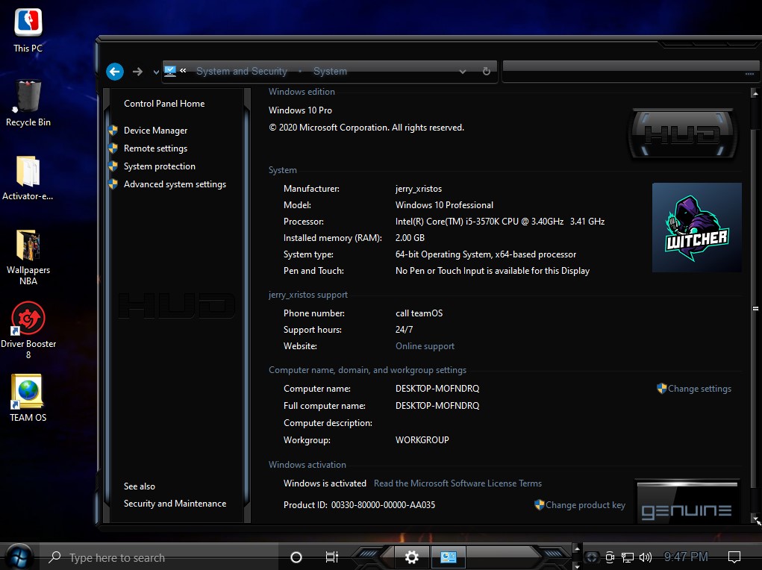Viewport: 762px width, 570px height.
Task: Click the scrollbar down arrow in System window
Action: (x=755, y=518)
